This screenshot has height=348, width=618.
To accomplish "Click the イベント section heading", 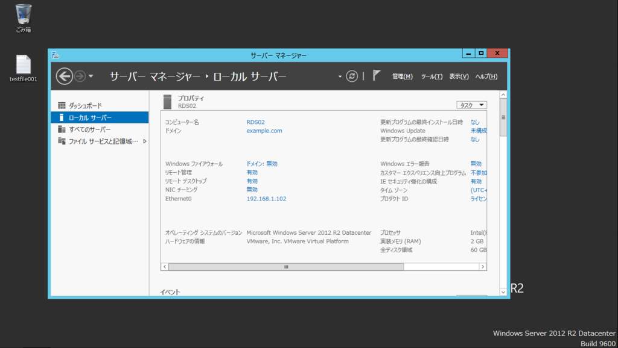I will click(170, 292).
